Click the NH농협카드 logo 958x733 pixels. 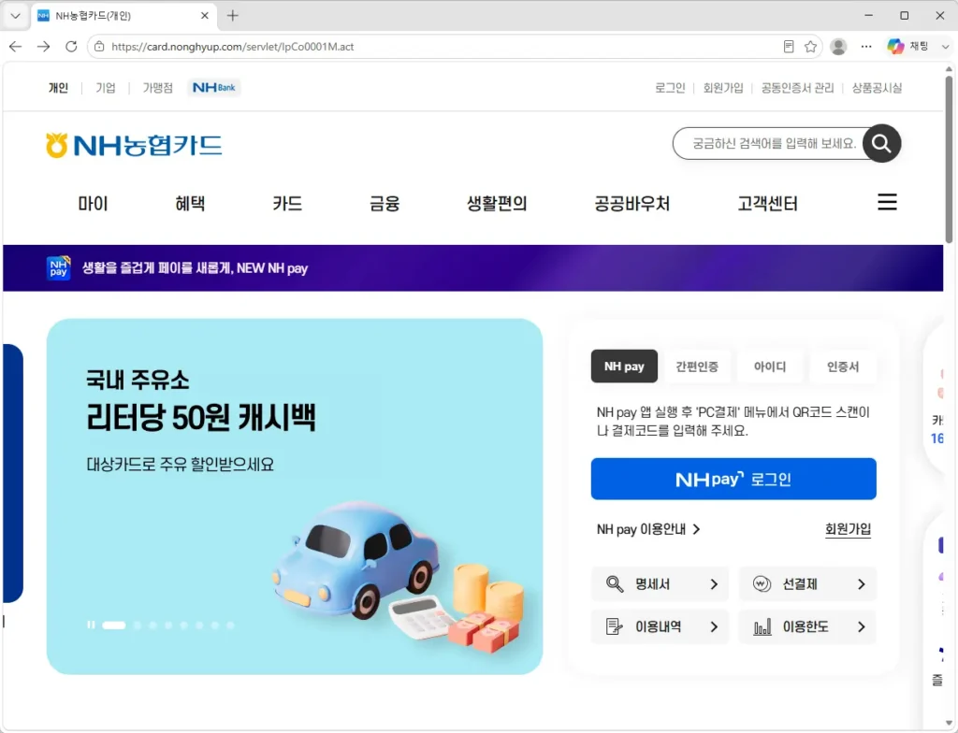(134, 145)
